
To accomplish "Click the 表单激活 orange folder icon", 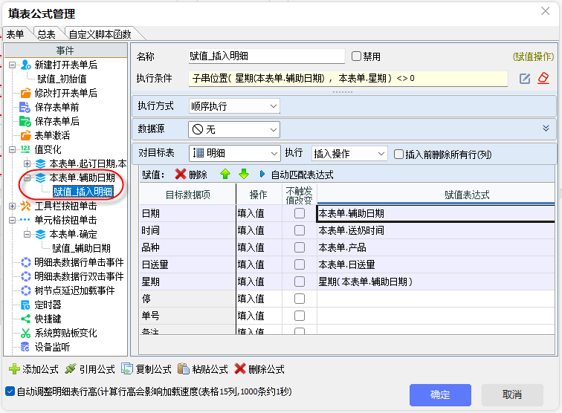I will tap(25, 135).
